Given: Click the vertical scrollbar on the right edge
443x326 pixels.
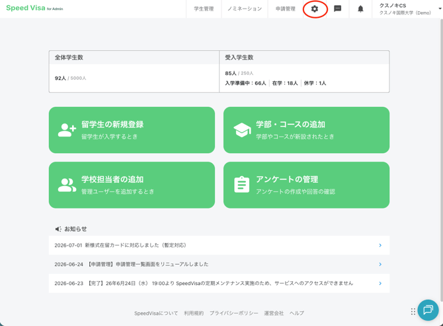Looking at the screenshot, I should tap(441, 161).
